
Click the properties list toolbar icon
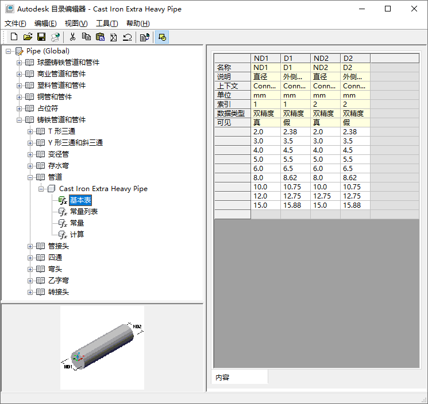click(145, 37)
